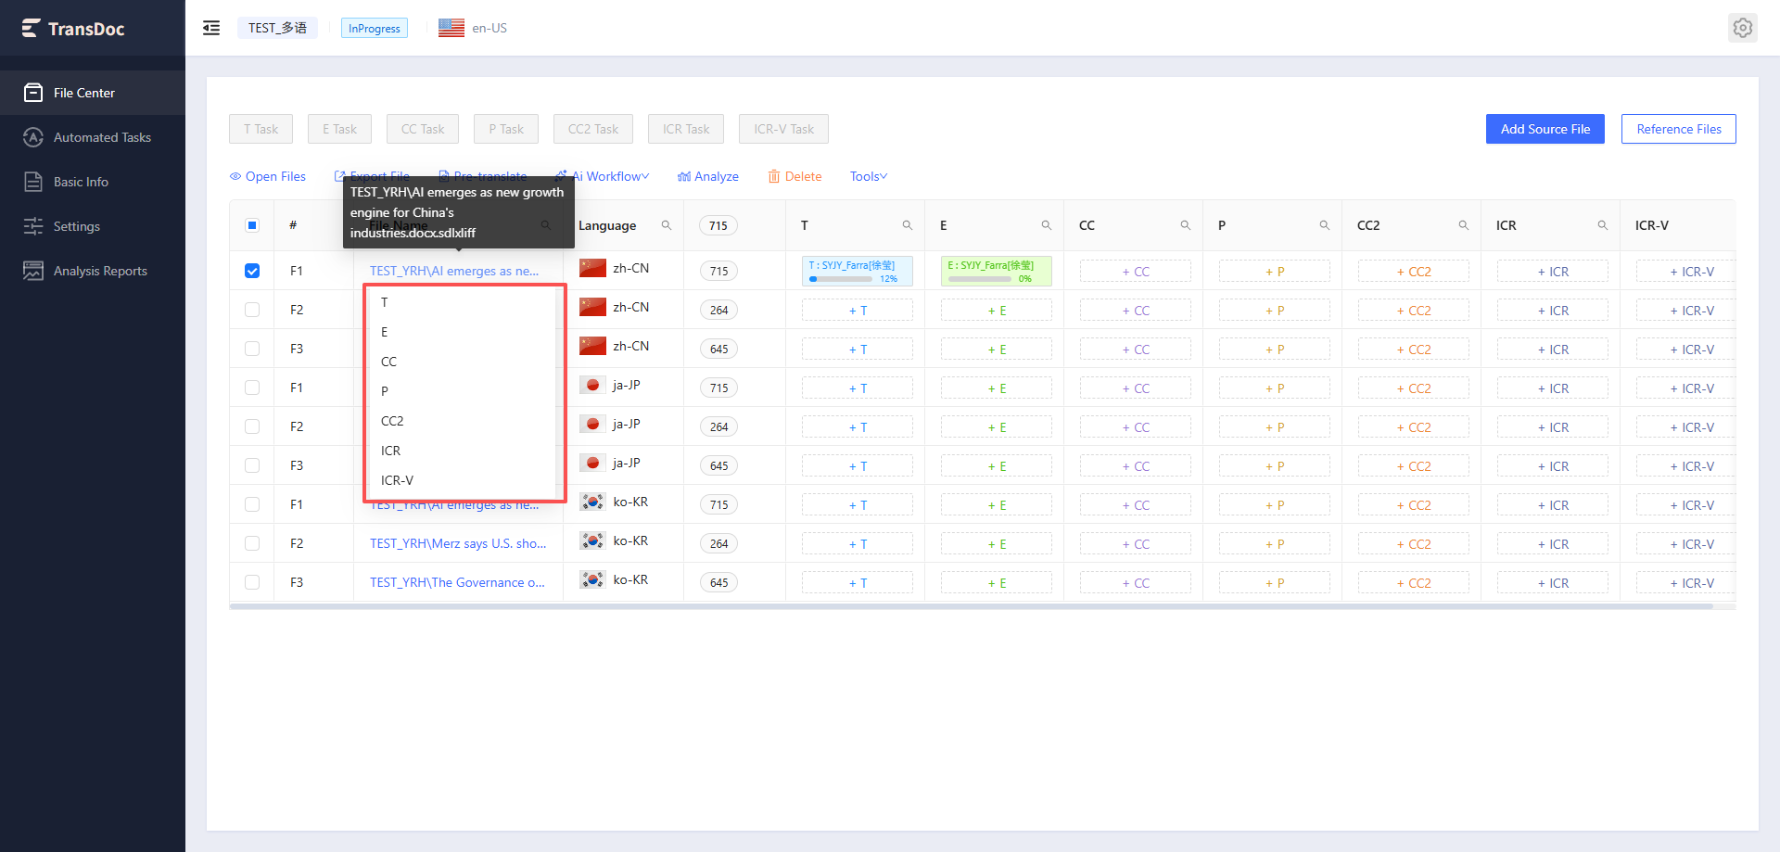Click the InProgress status tag
This screenshot has height=852, width=1780.
click(375, 29)
